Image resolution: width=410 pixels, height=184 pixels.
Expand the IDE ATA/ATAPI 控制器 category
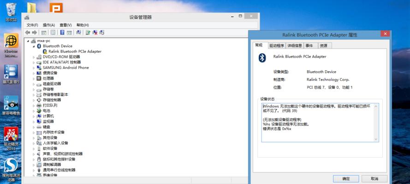tap(34, 62)
